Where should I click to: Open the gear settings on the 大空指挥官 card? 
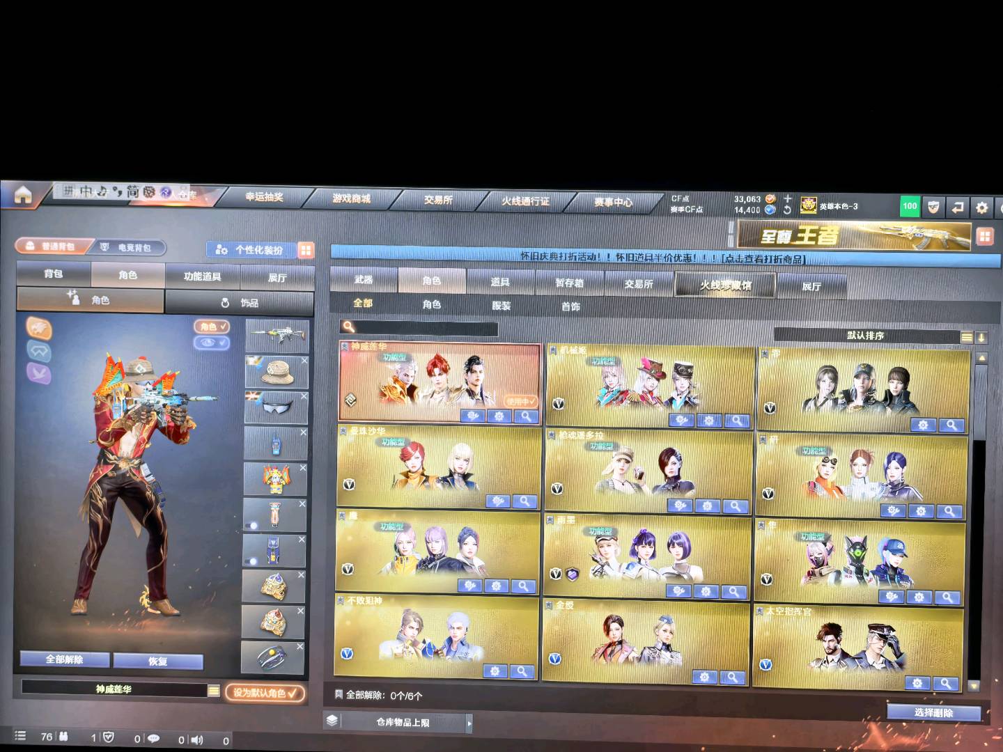click(x=917, y=683)
